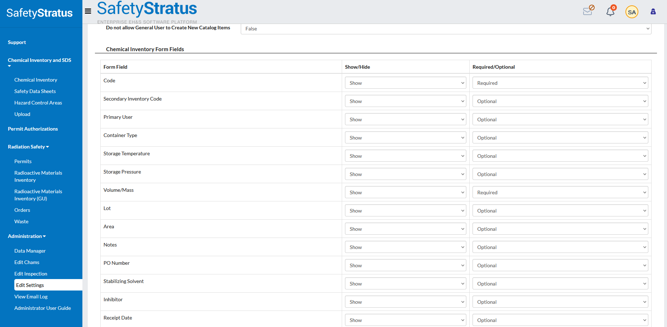The width and height of the screenshot is (667, 327).
Task: Open the mail envelope icon
Action: pos(589,10)
